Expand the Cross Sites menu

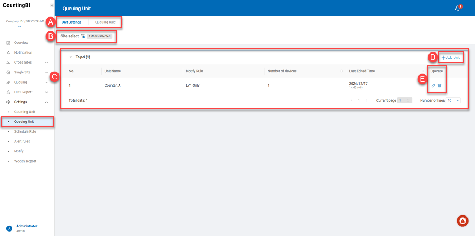47,63
